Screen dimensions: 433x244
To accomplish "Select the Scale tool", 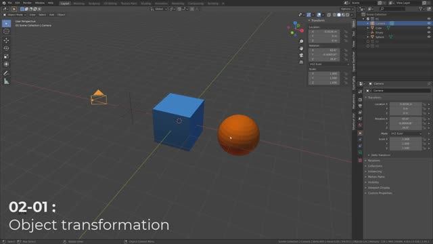I will click(x=6, y=56).
